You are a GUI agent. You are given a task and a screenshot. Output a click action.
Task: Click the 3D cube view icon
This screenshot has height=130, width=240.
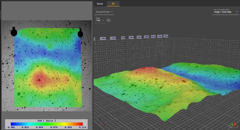pyautogui.click(x=109, y=20)
